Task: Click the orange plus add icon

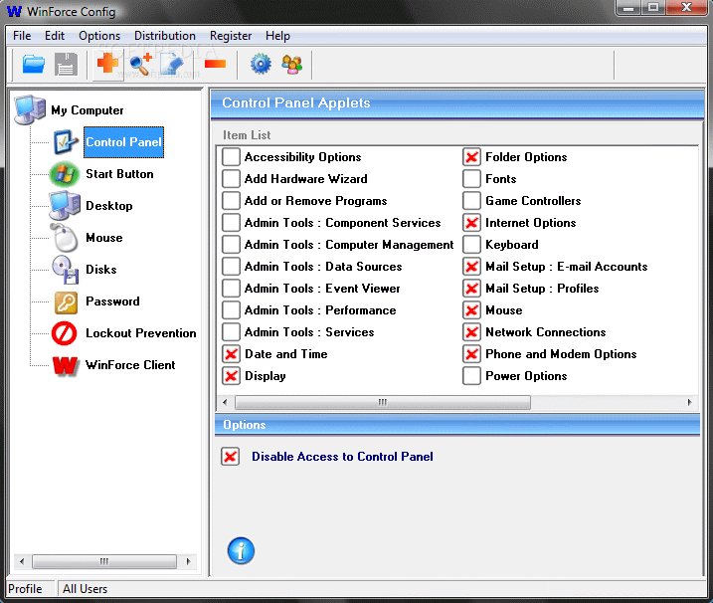Action: point(107,63)
